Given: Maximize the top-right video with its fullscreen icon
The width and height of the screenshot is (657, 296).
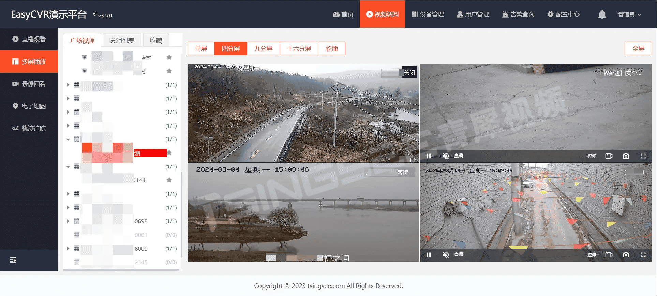Looking at the screenshot, I should pos(643,156).
